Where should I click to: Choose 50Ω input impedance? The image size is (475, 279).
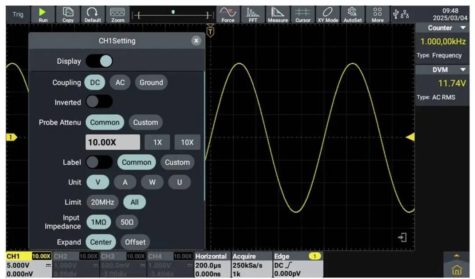point(127,222)
